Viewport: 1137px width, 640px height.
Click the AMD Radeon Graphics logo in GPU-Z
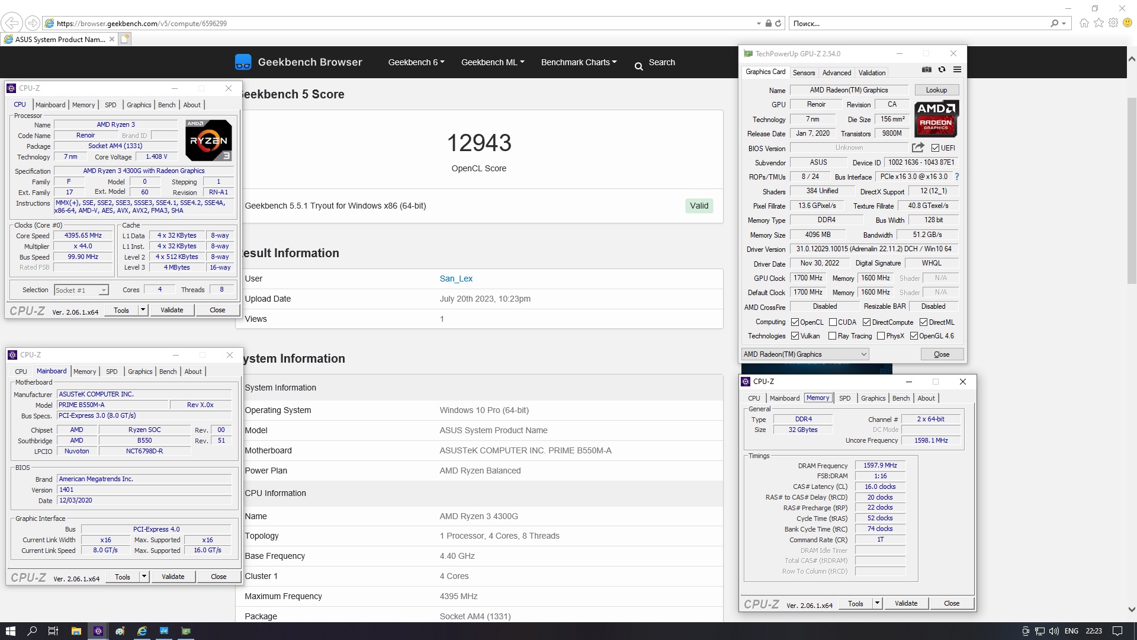coord(936,119)
